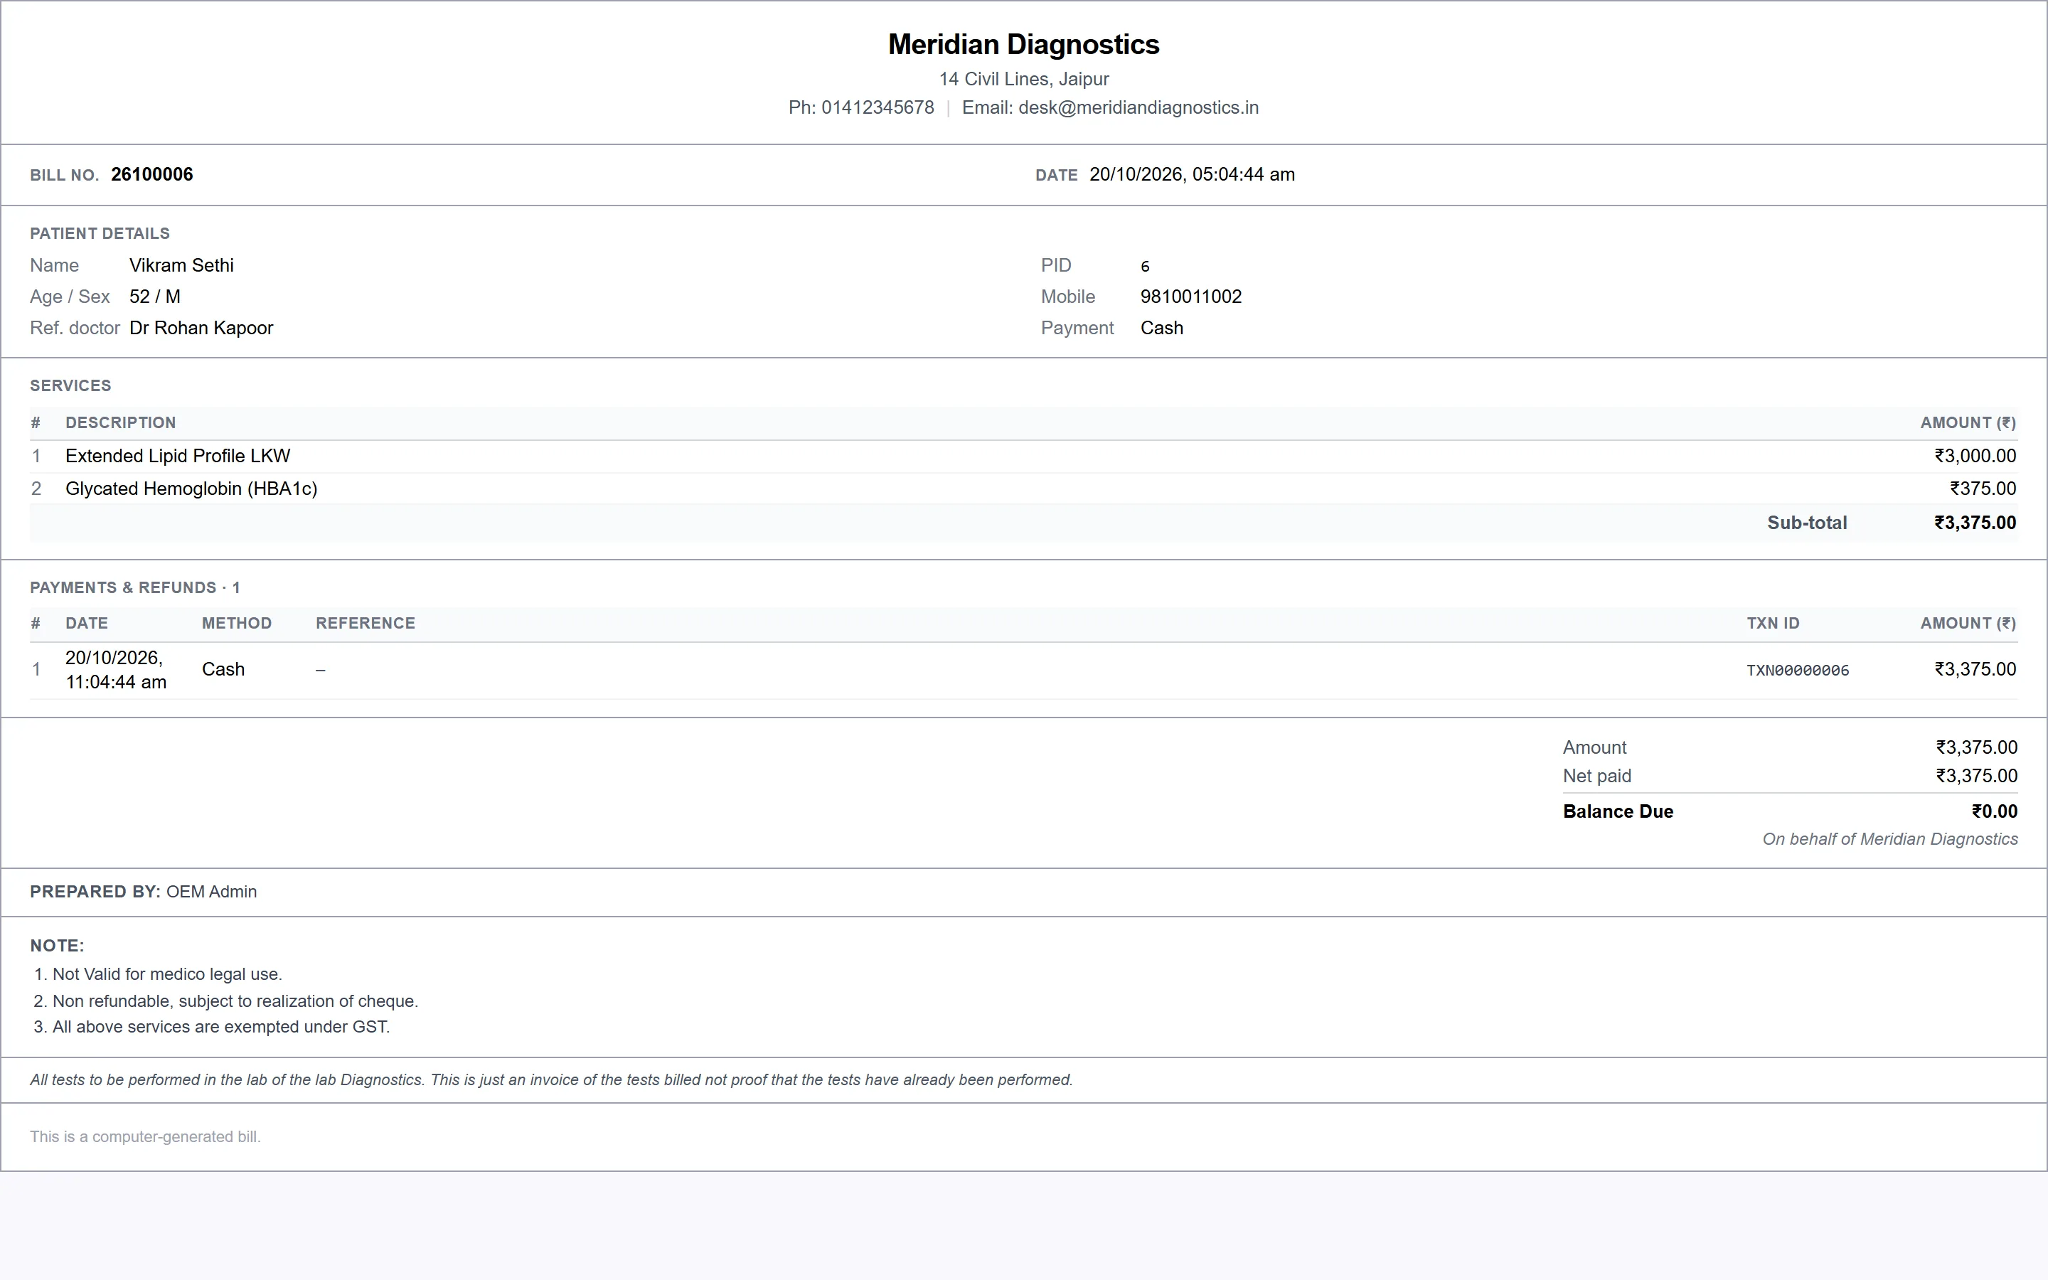The image size is (2048, 1280).
Task: Select the Extended Lipid Profile LKW row
Action: pos(1023,457)
